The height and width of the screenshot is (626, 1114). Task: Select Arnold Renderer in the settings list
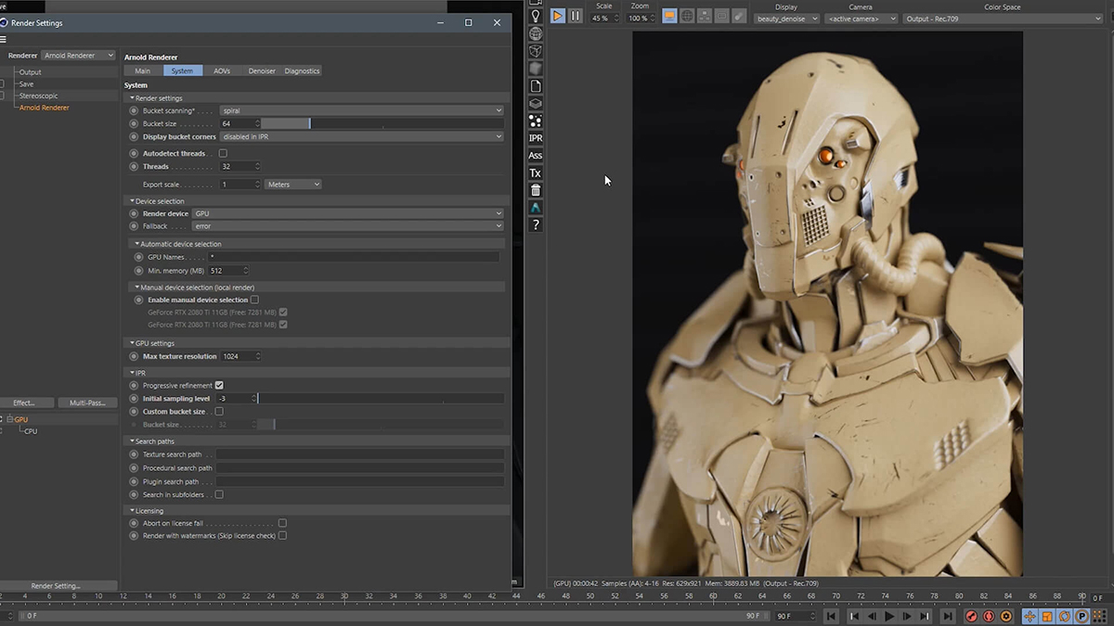[x=45, y=108]
